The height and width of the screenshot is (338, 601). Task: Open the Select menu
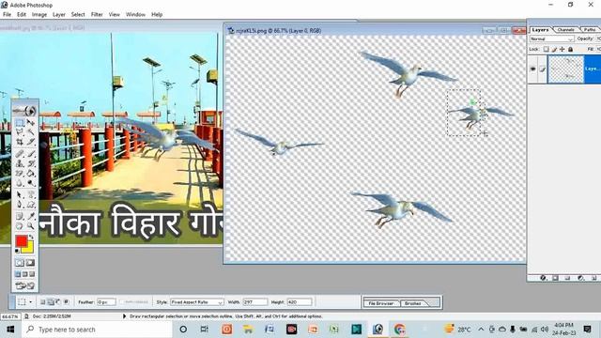pyautogui.click(x=78, y=15)
